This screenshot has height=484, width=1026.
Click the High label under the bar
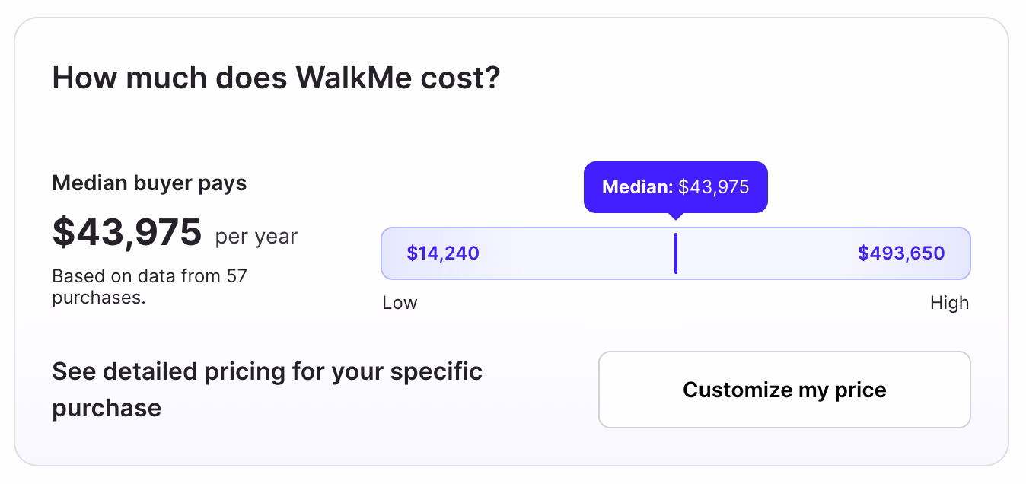[x=949, y=302]
